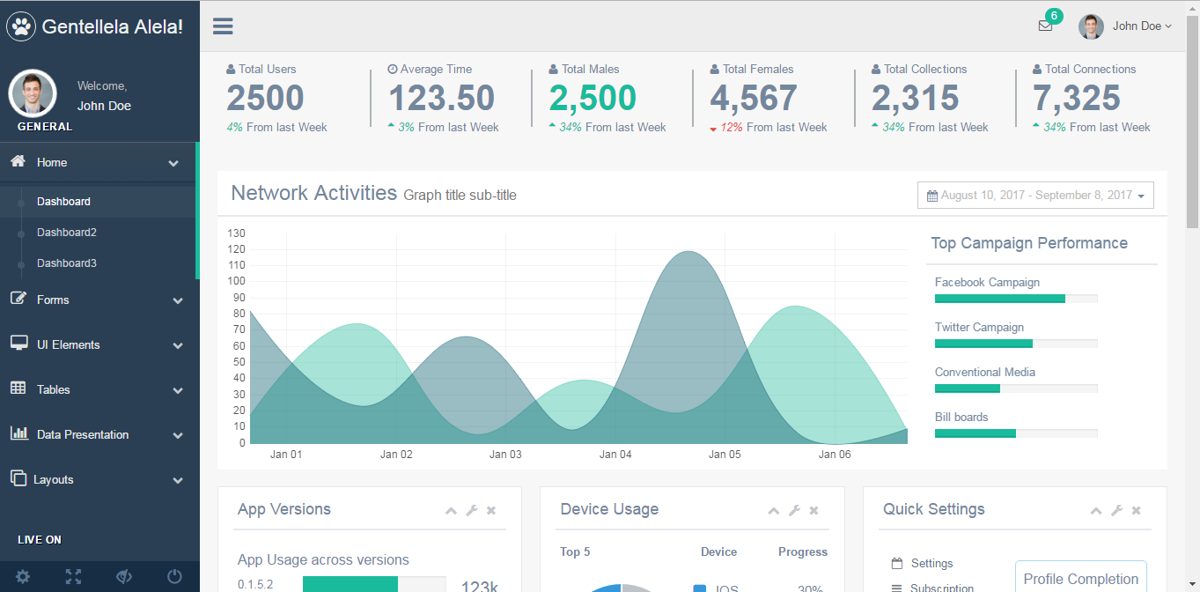Close the App Versions panel

[491, 510]
